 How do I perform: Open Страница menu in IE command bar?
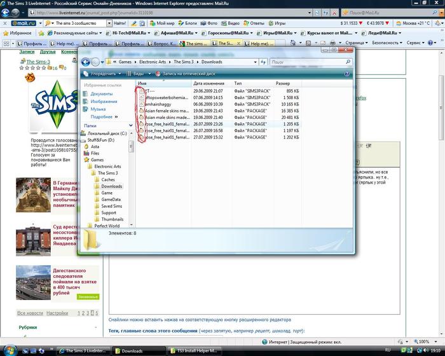[357, 43]
